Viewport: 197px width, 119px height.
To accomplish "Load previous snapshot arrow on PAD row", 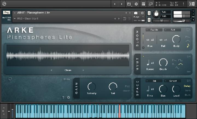I will point(115,19).
